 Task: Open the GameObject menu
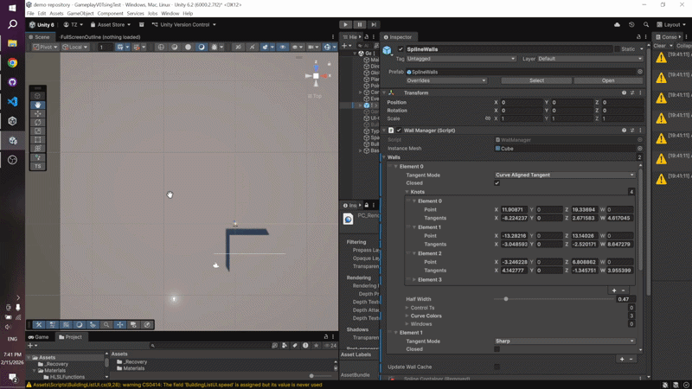click(x=80, y=14)
